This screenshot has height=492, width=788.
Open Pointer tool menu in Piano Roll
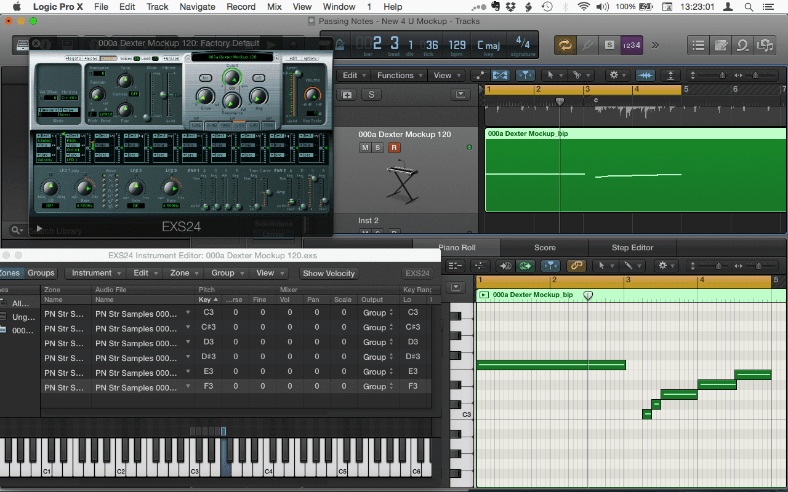(605, 266)
